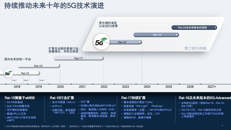Click the 2018 year label
The width and height of the screenshot is (231, 130).
coord(17,87)
